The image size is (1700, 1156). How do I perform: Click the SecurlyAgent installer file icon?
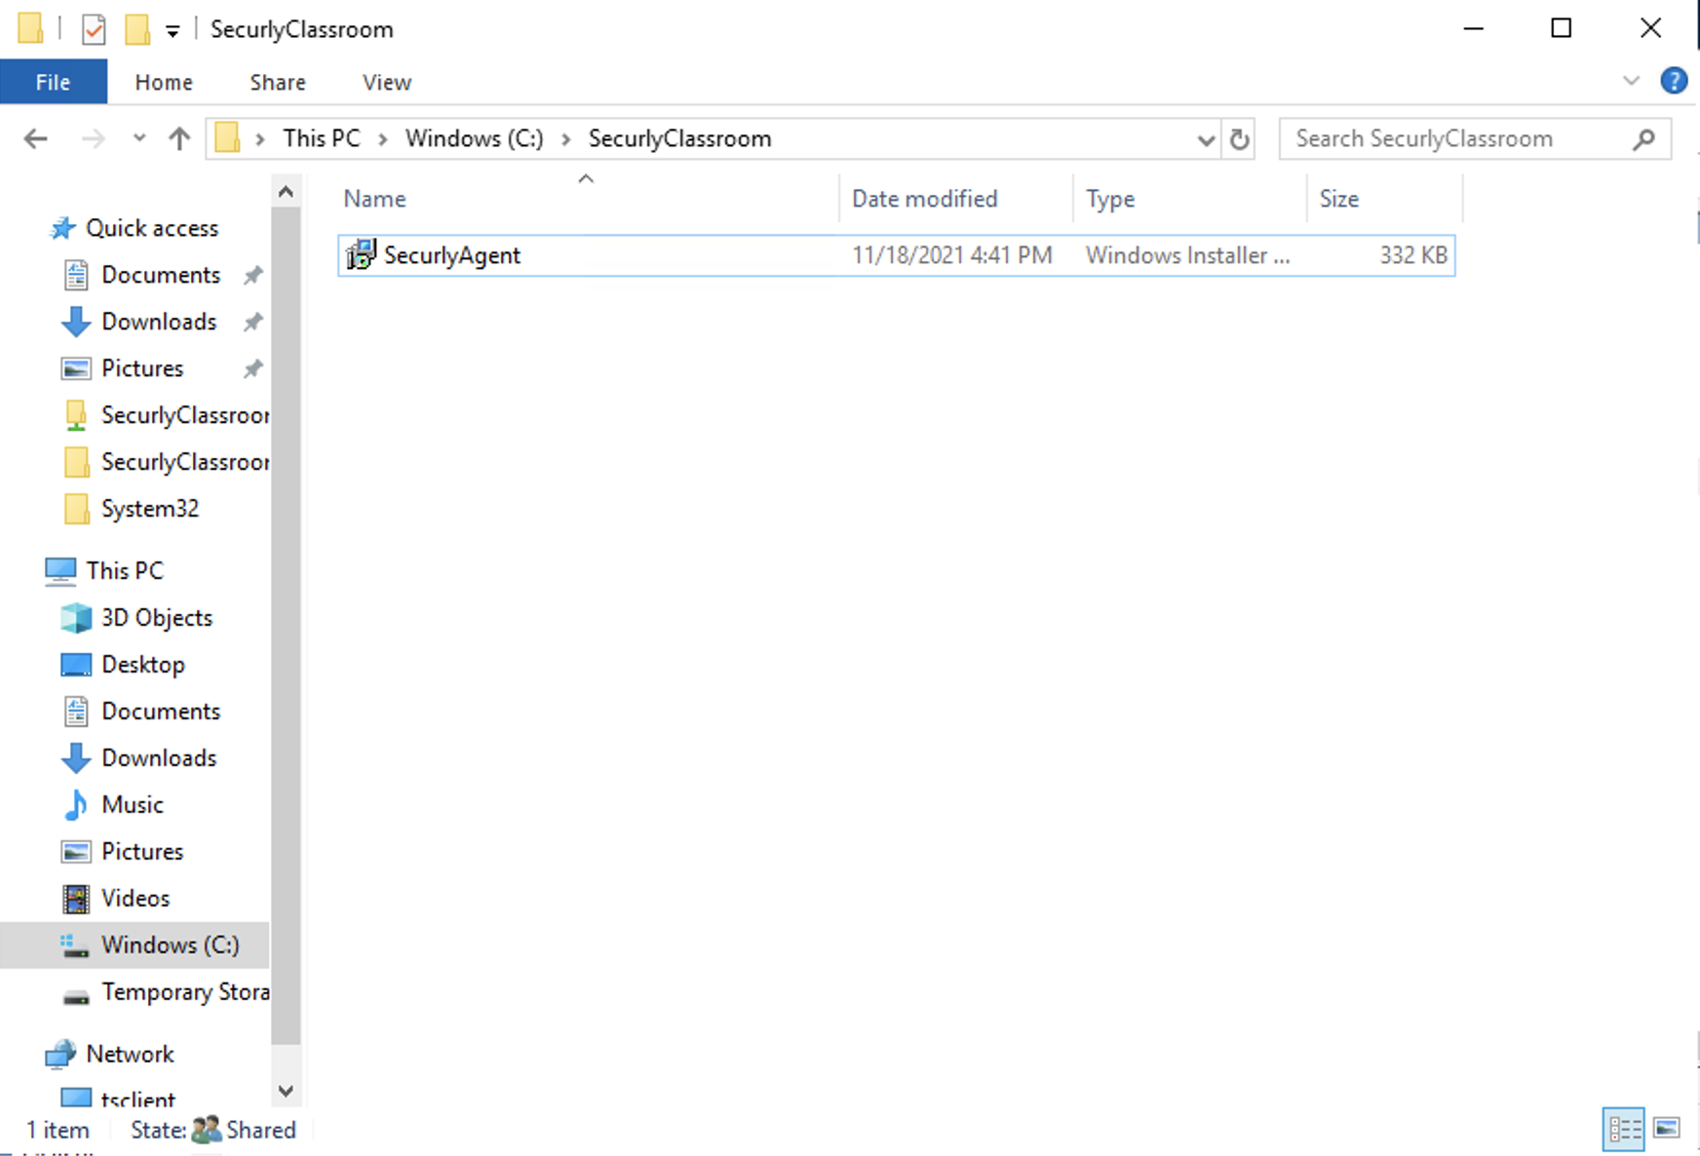click(x=361, y=255)
